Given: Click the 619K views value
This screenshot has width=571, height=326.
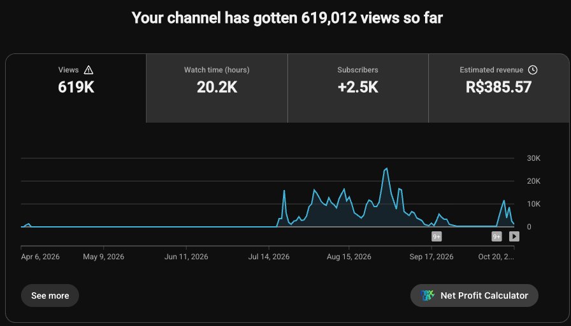Looking at the screenshot, I should pos(76,87).
